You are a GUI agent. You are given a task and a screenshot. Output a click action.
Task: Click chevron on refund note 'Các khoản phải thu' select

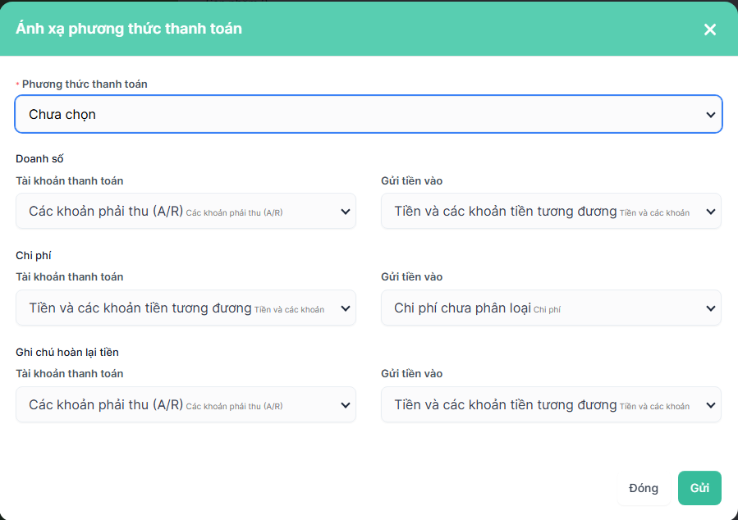coord(346,405)
